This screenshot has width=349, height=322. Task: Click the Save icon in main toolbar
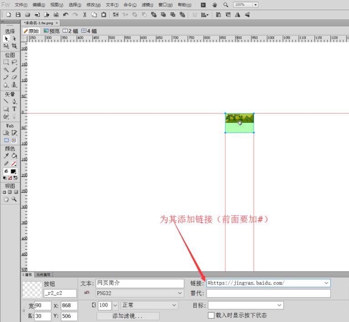[18, 15]
